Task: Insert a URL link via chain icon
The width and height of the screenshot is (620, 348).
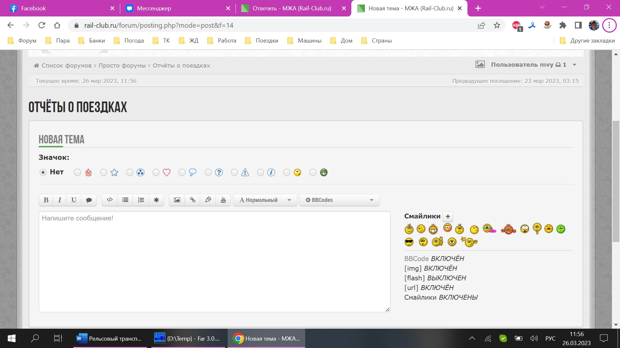Action: (x=192, y=200)
